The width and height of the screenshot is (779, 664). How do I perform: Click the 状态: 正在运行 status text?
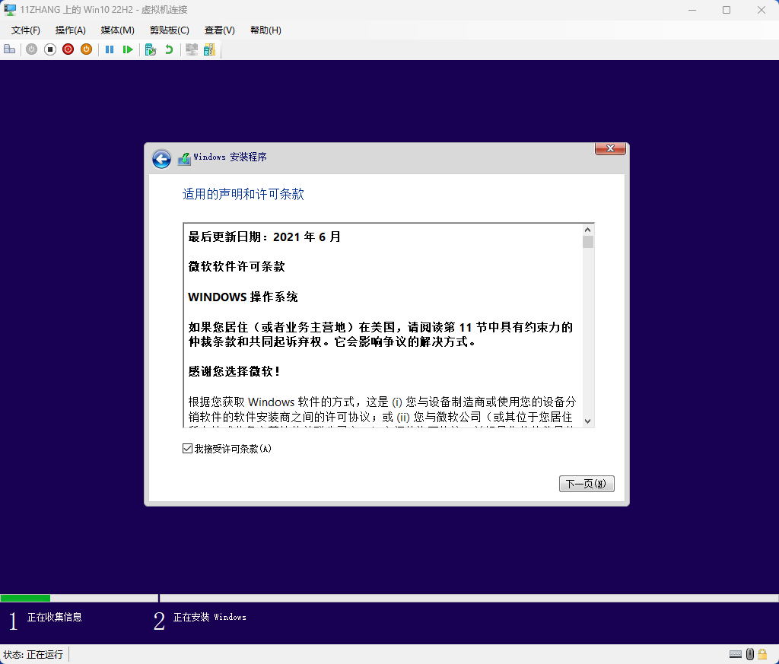tap(33, 655)
